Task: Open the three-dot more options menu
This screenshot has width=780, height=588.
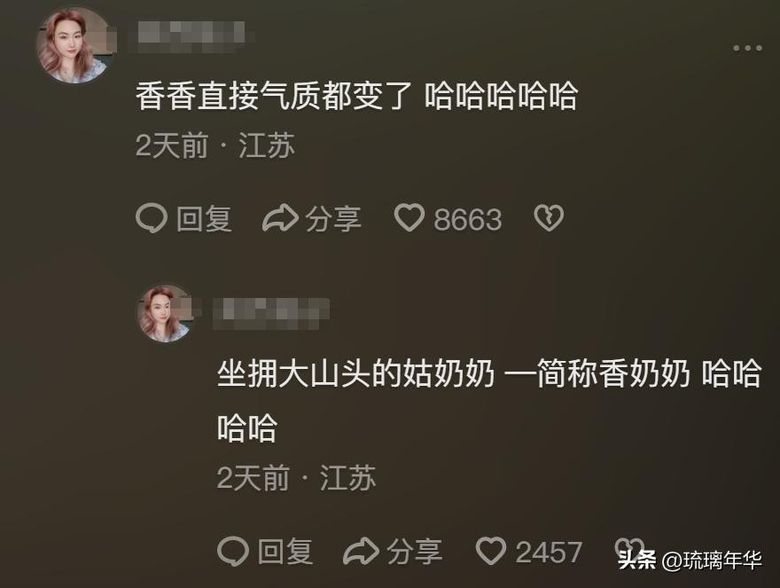Action: (x=747, y=48)
